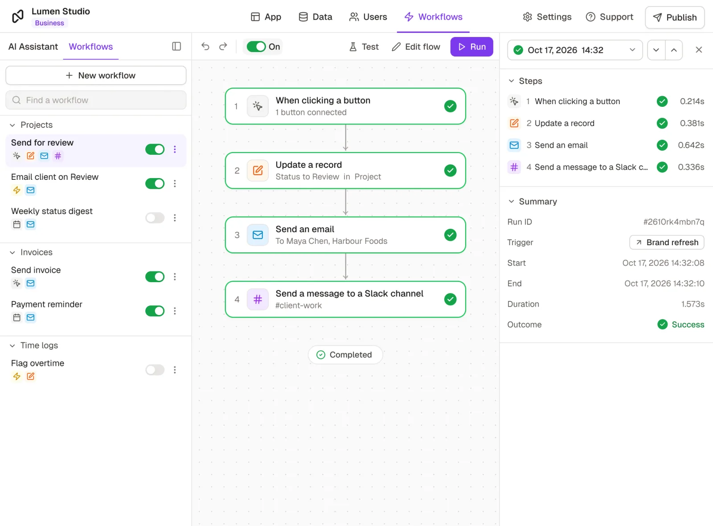Open options menu for Send invoice
This screenshot has width=713, height=526.
175,277
